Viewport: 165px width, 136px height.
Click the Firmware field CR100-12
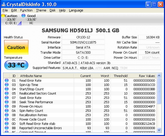(83, 37)
